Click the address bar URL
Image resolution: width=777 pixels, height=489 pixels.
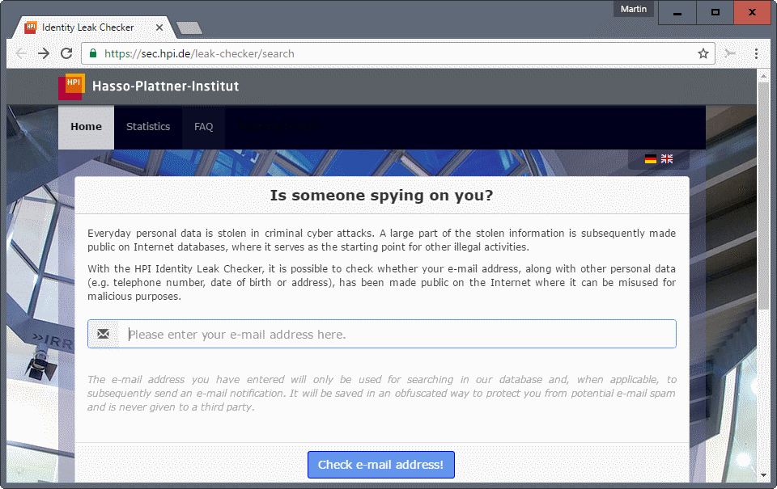pyautogui.click(x=199, y=53)
